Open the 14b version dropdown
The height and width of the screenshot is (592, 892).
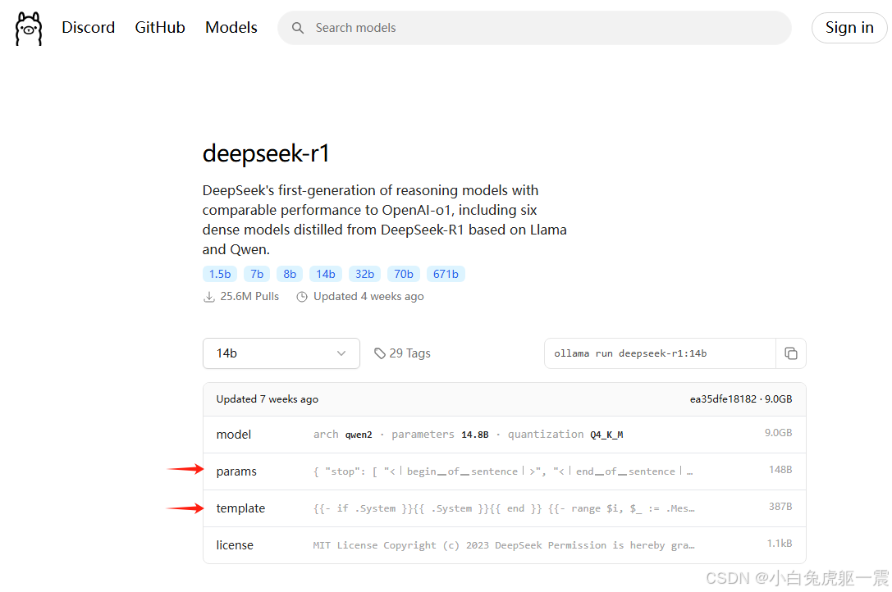tap(281, 353)
